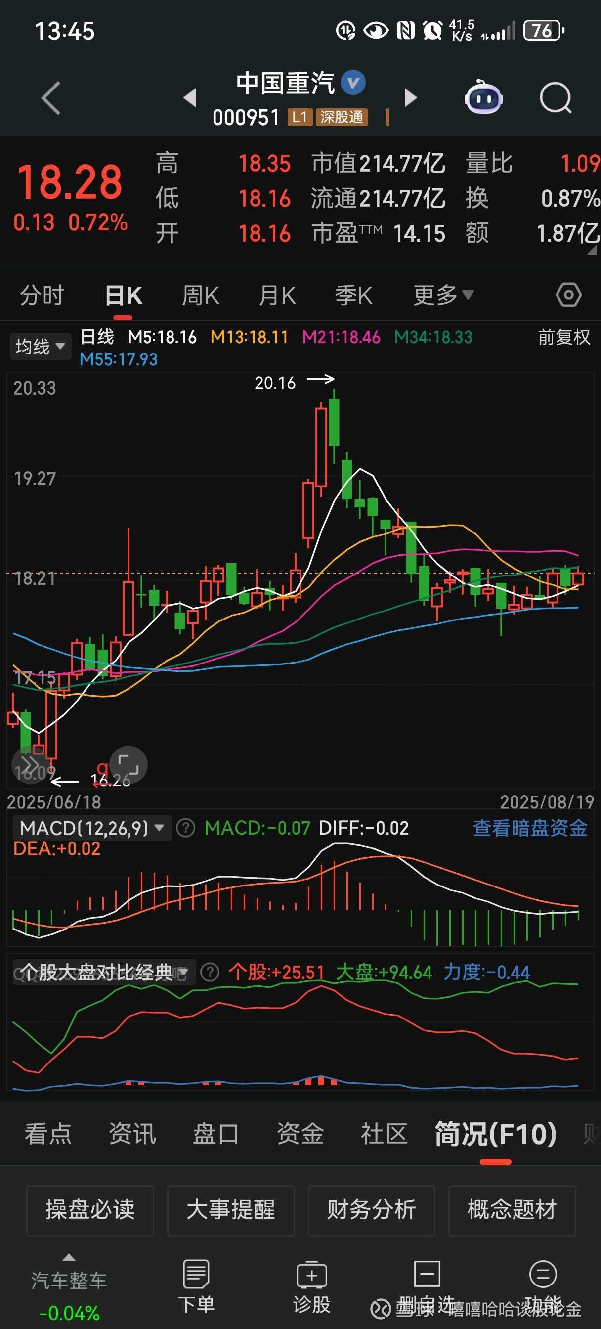
Task: Tap the current price 18.28
Action: (70, 181)
